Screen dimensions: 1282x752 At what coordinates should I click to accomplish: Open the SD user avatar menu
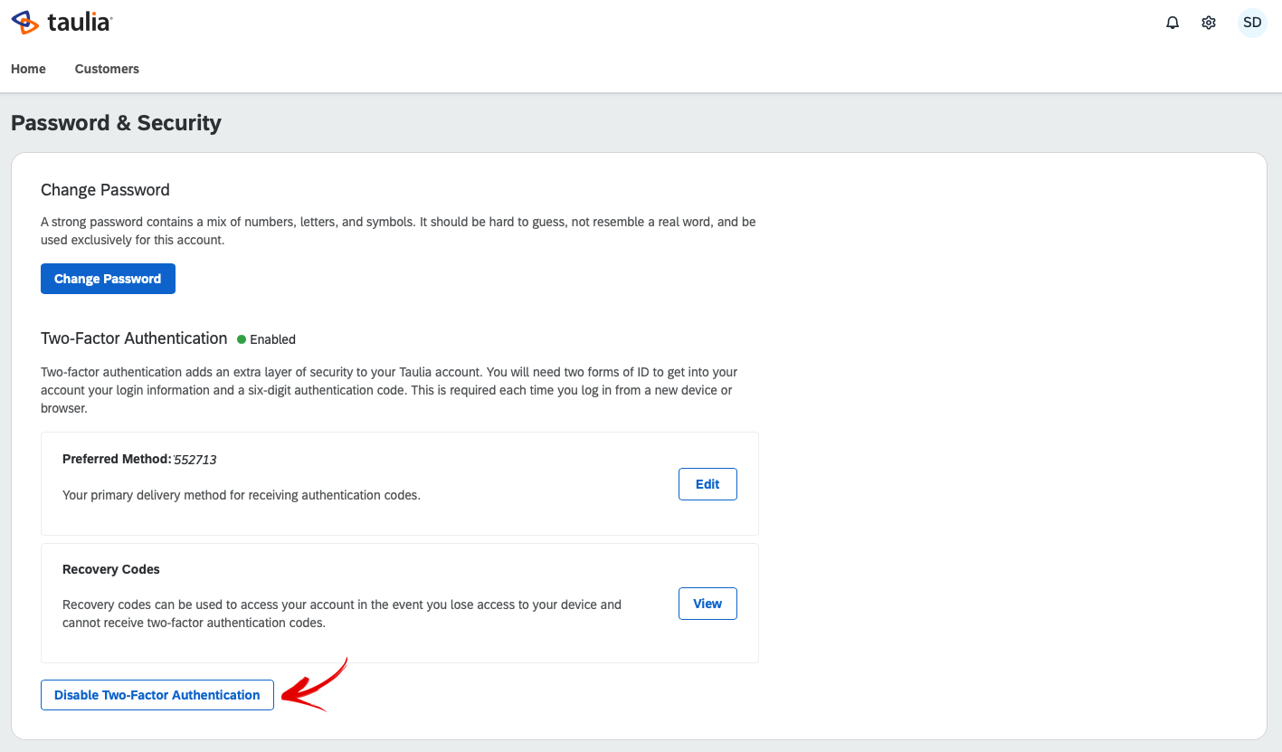pos(1252,23)
